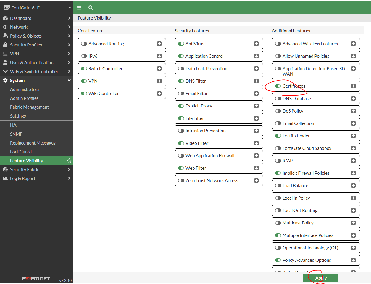Screen dimensions: 371x284
Task: Click the WiFi signal icon in sidebar
Action: [5, 71]
